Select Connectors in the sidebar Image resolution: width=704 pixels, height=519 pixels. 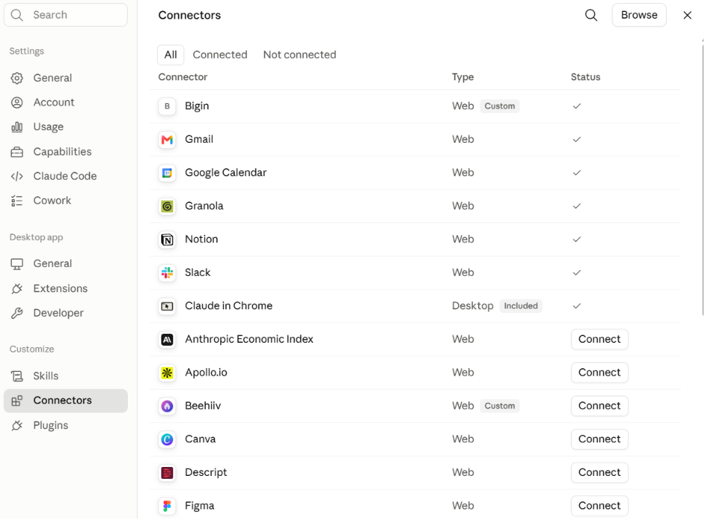click(x=65, y=401)
